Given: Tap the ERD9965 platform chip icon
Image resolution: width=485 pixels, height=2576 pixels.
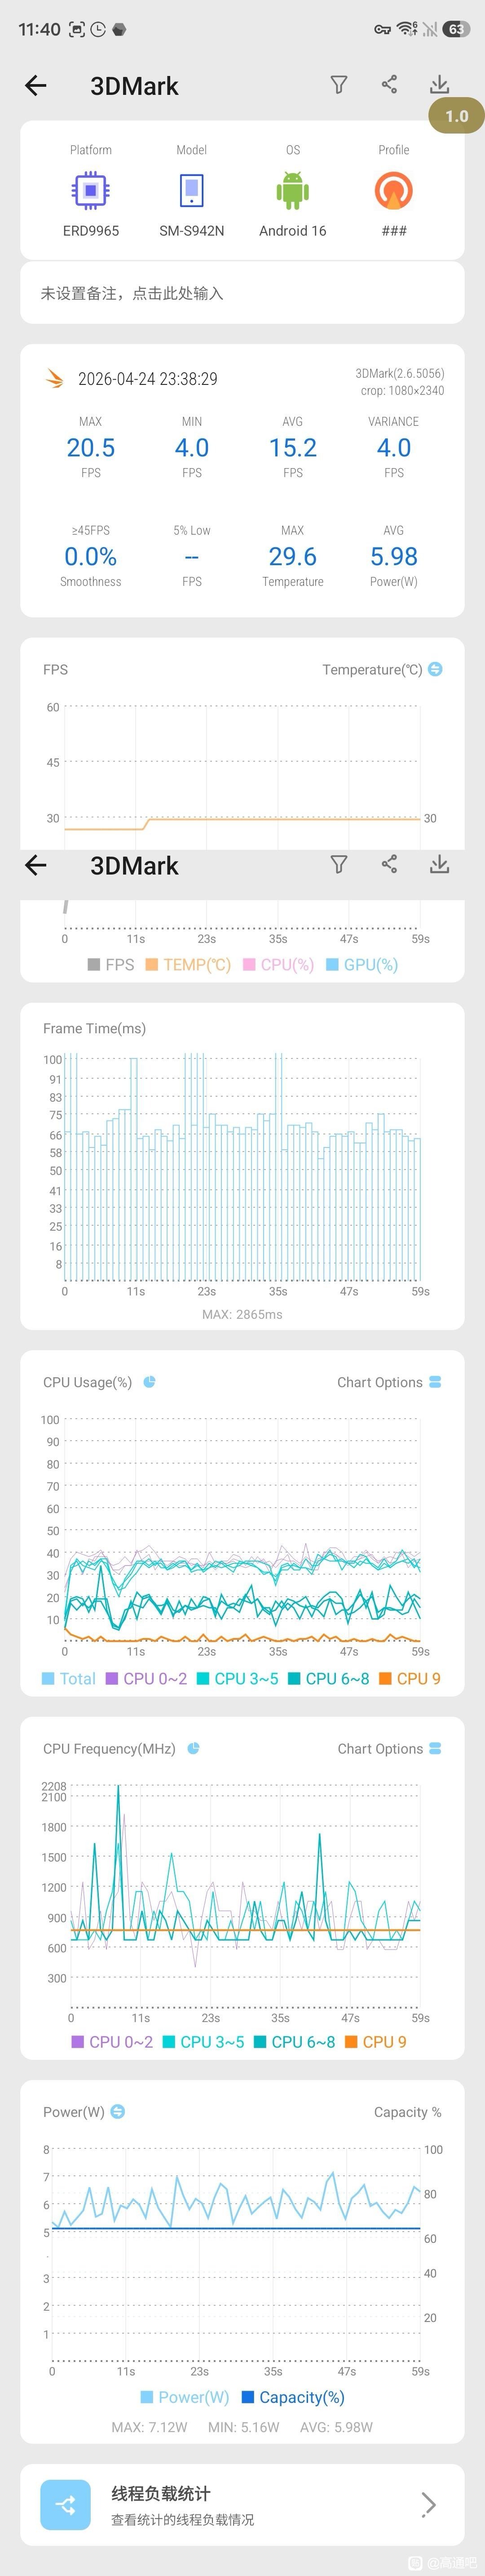Looking at the screenshot, I should point(90,190).
